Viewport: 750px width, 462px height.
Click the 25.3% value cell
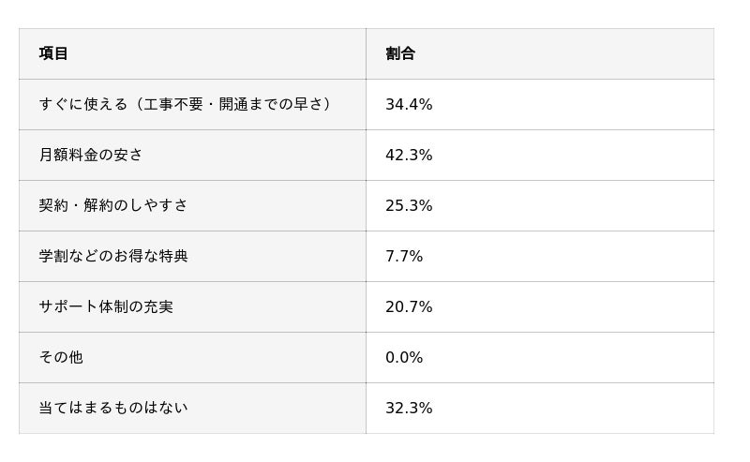point(409,205)
